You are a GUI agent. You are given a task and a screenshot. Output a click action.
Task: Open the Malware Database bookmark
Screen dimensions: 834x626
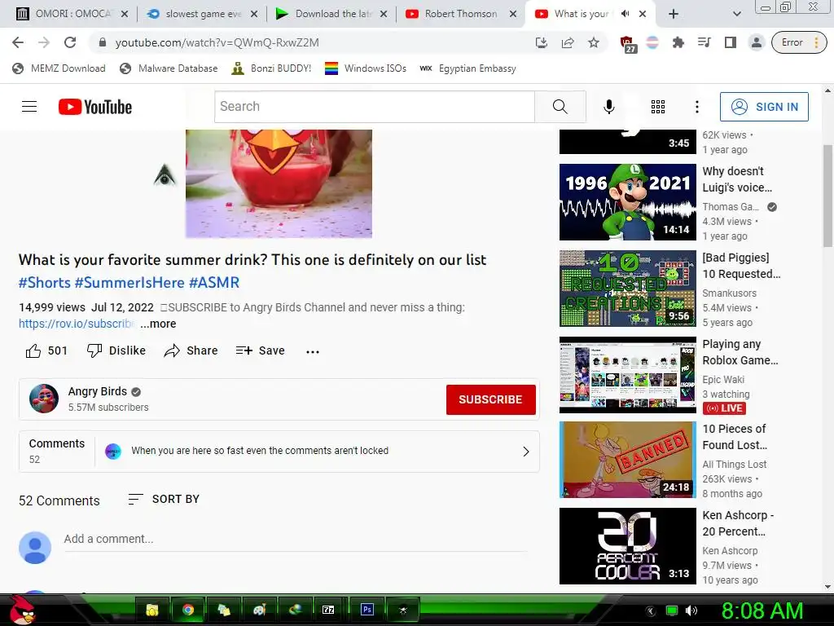pyautogui.click(x=169, y=68)
